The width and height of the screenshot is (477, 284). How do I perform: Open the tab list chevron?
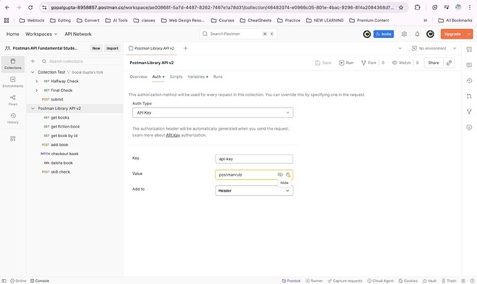tap(400, 48)
